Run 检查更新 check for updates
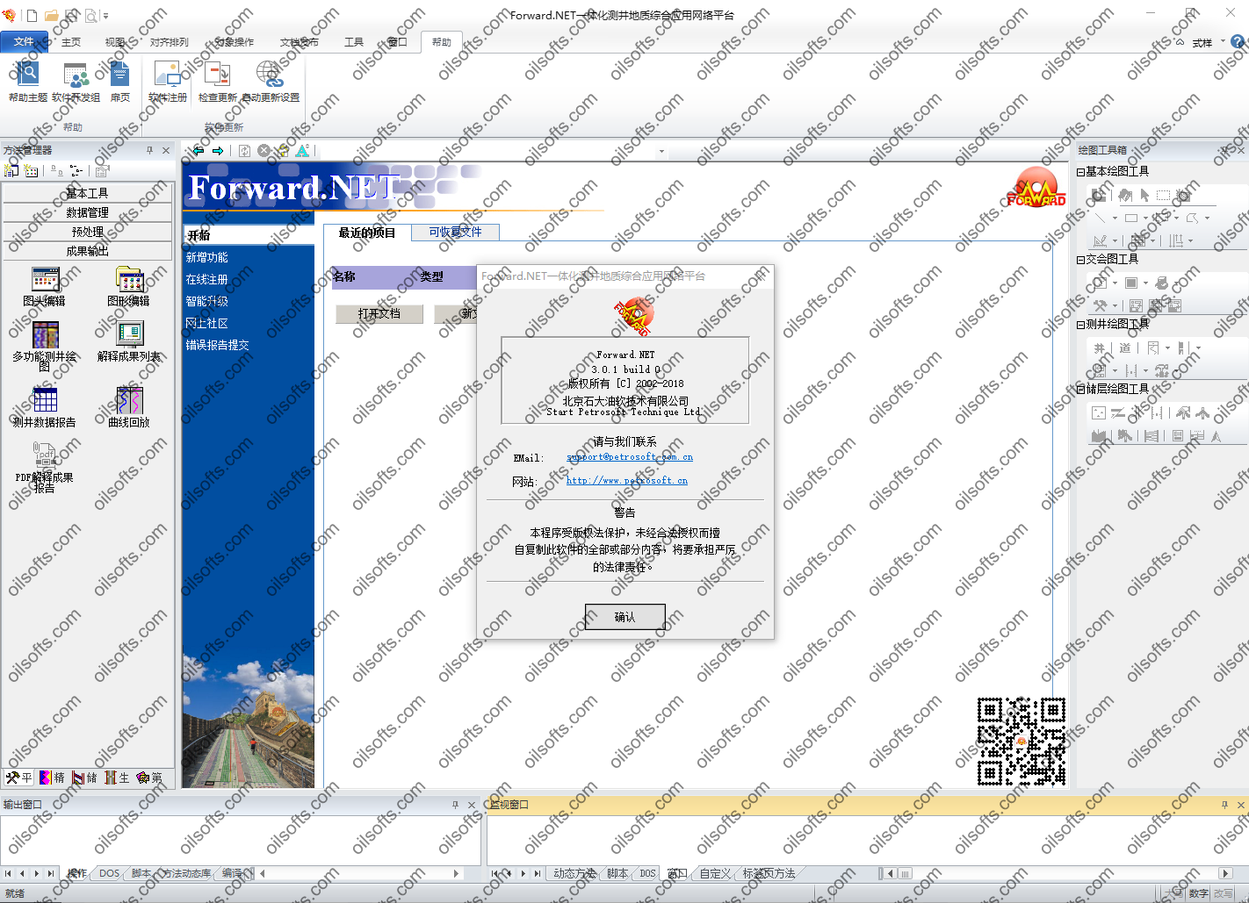The height and width of the screenshot is (903, 1249). click(217, 82)
